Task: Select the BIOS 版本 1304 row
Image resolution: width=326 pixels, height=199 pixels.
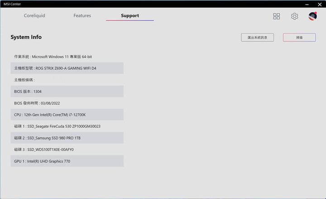Action: coord(67,92)
